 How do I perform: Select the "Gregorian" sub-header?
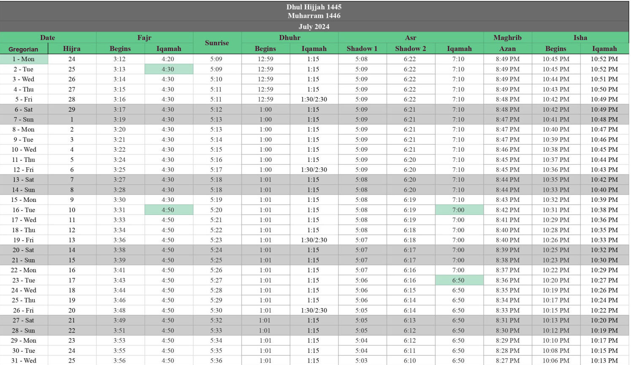(x=24, y=48)
